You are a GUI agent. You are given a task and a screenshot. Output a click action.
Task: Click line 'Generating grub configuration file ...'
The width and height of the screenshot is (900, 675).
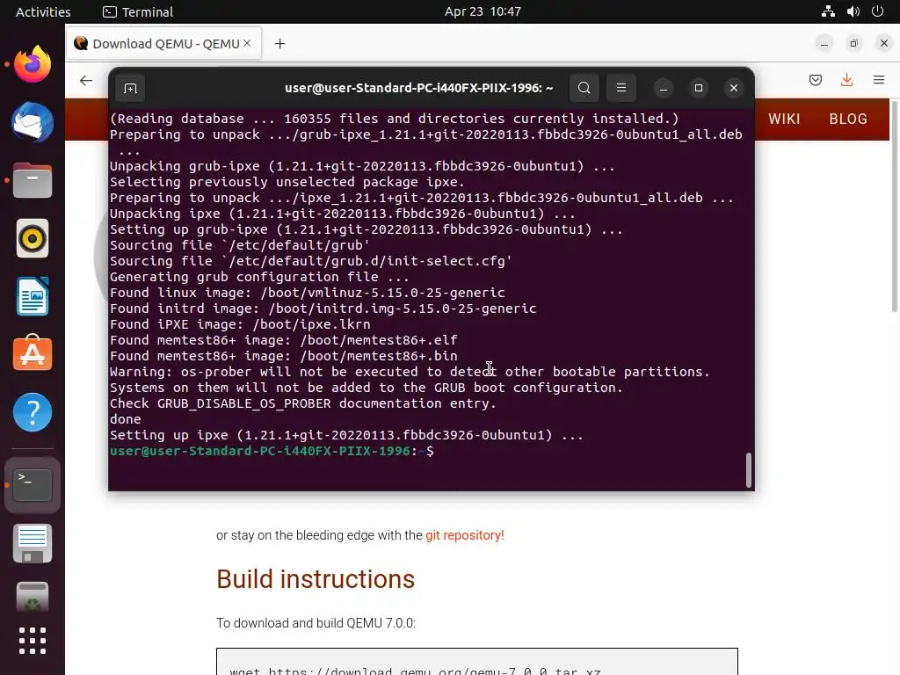click(x=259, y=277)
